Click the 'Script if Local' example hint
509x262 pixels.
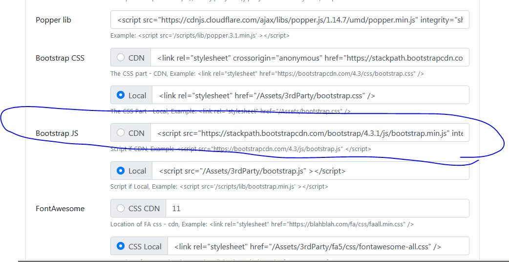point(219,186)
